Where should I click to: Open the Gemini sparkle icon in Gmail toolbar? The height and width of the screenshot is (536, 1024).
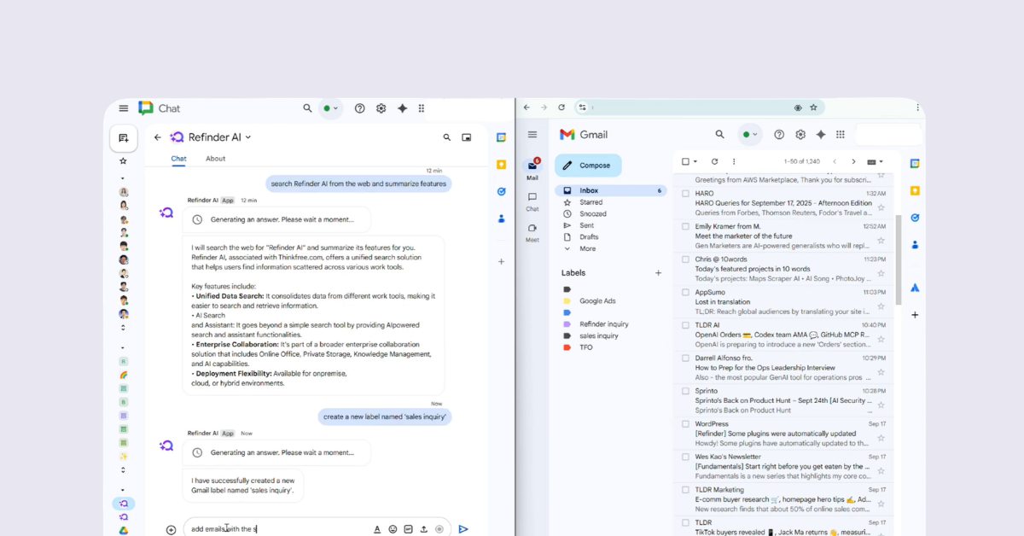820,134
